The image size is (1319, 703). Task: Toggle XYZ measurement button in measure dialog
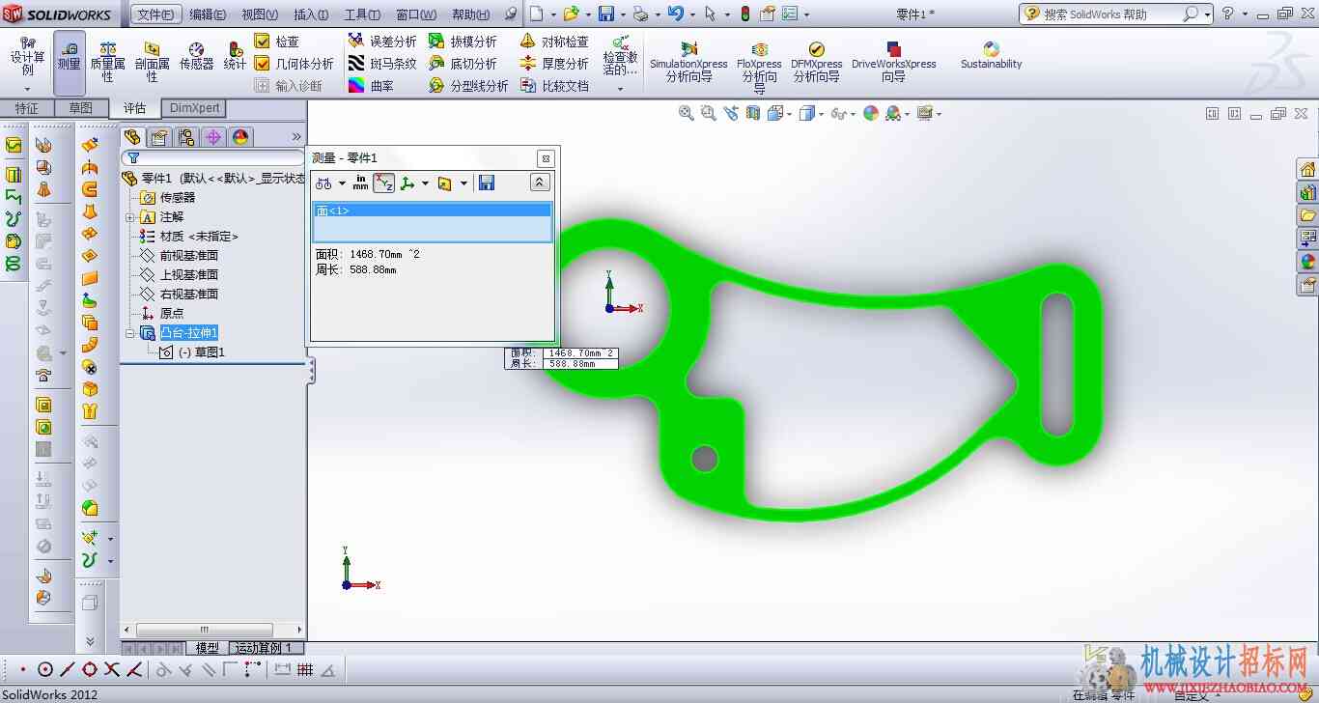coord(384,183)
